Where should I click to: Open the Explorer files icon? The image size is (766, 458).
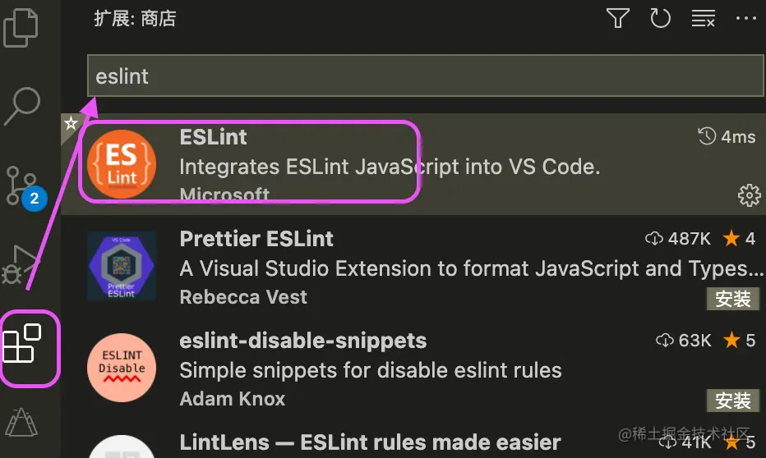click(23, 26)
